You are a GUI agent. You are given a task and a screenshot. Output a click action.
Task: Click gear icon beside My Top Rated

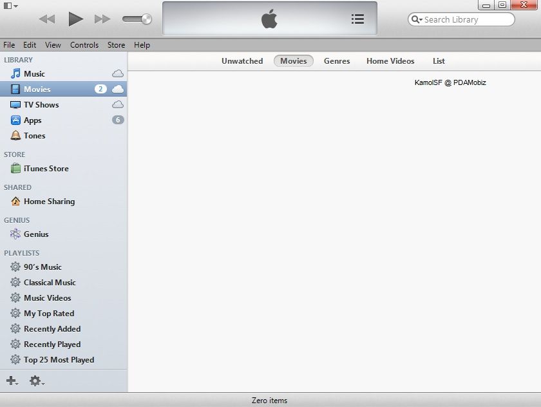(15, 313)
